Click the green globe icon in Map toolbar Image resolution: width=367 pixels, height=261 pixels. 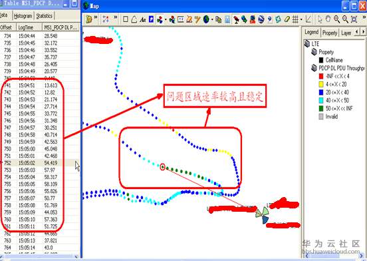tap(206, 19)
